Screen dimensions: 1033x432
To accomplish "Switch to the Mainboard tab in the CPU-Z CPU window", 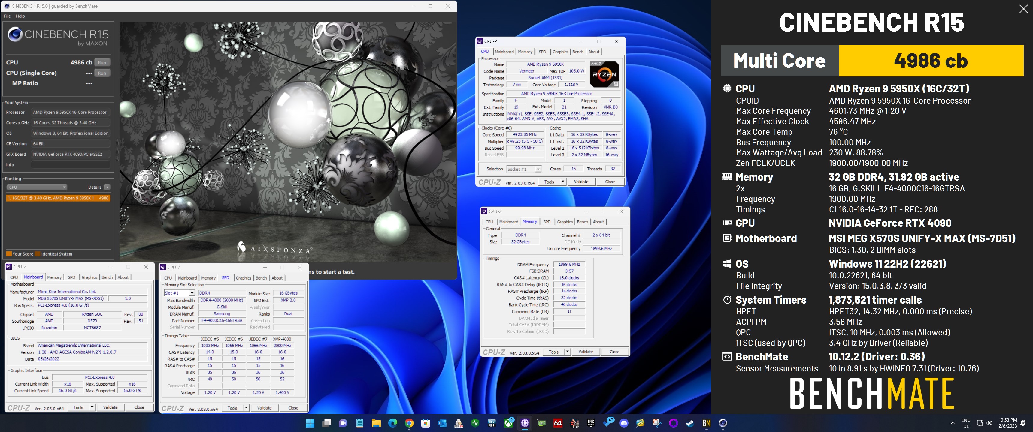I will tap(504, 52).
